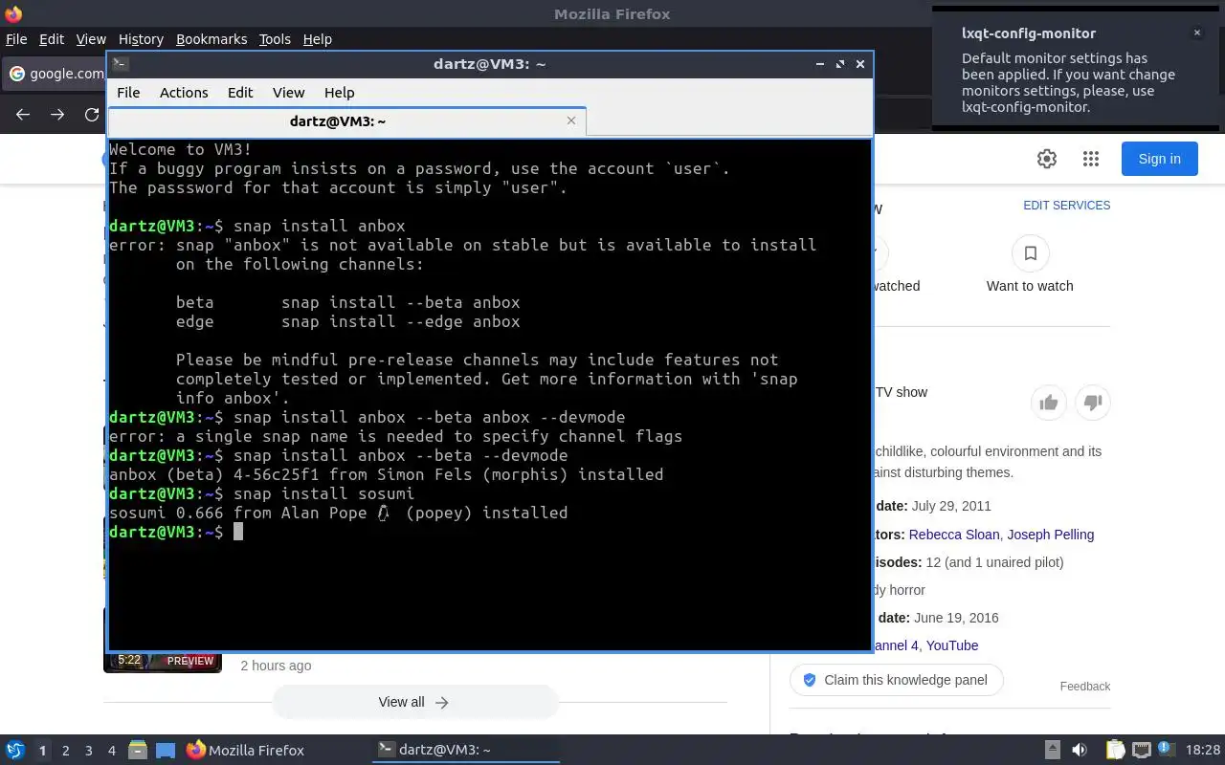Click the EDIT SERVICES link
1225x765 pixels.
1066,206
